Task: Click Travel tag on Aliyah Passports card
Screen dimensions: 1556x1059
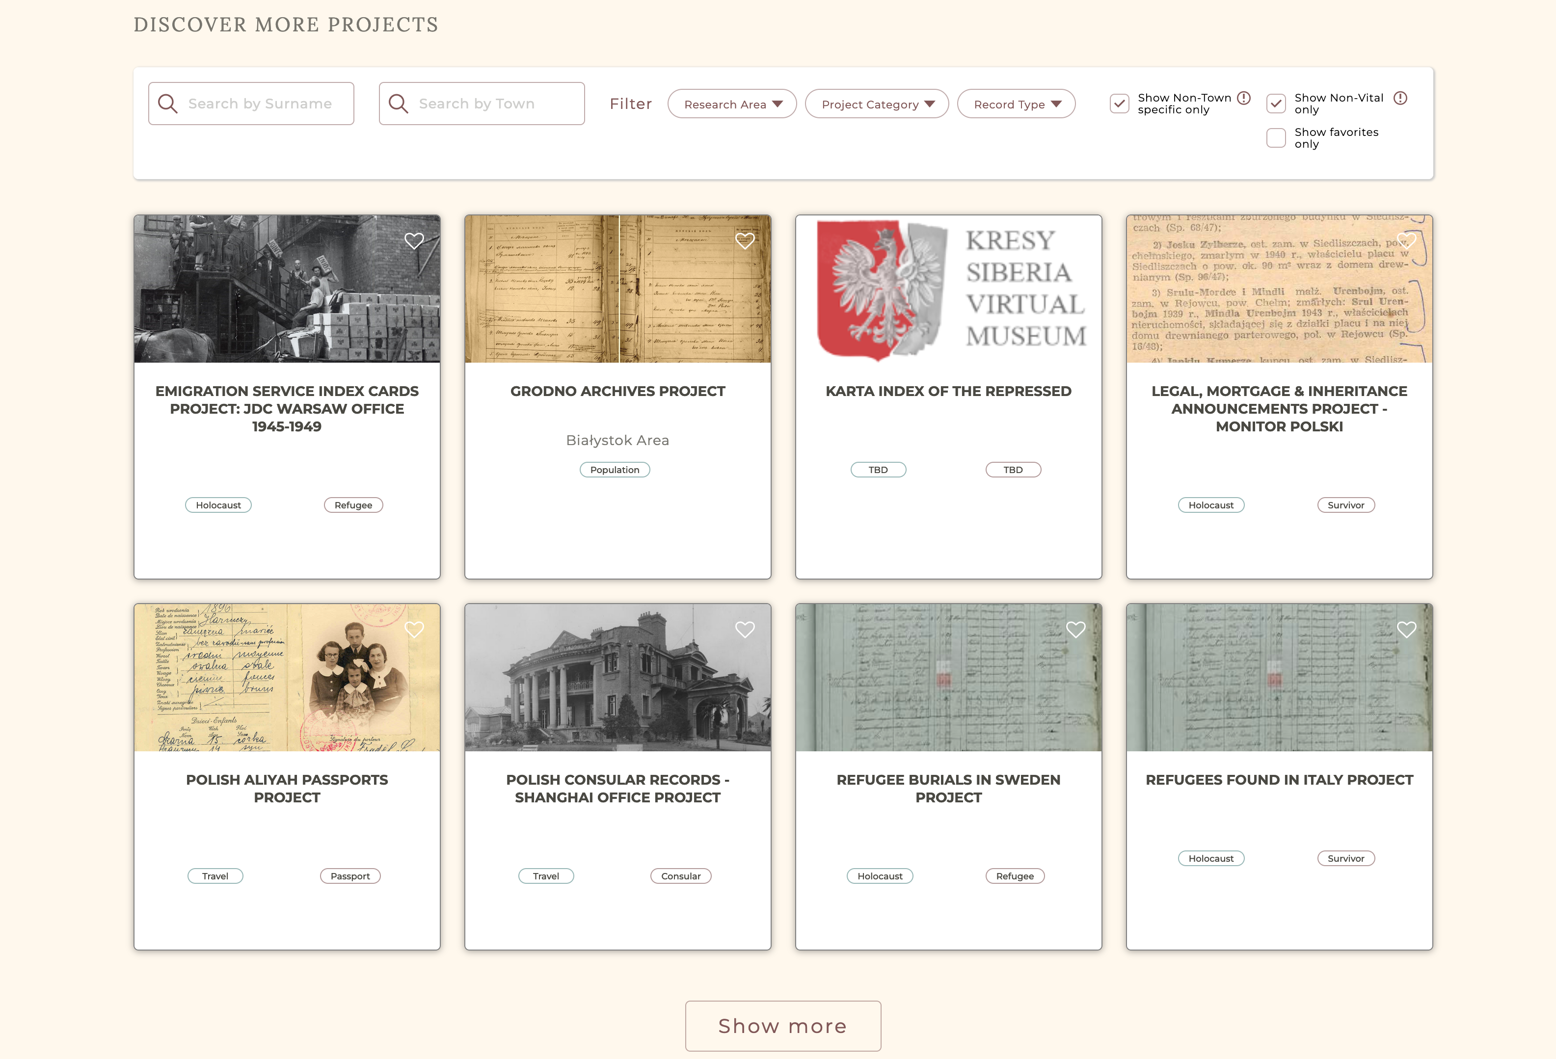Action: tap(215, 876)
